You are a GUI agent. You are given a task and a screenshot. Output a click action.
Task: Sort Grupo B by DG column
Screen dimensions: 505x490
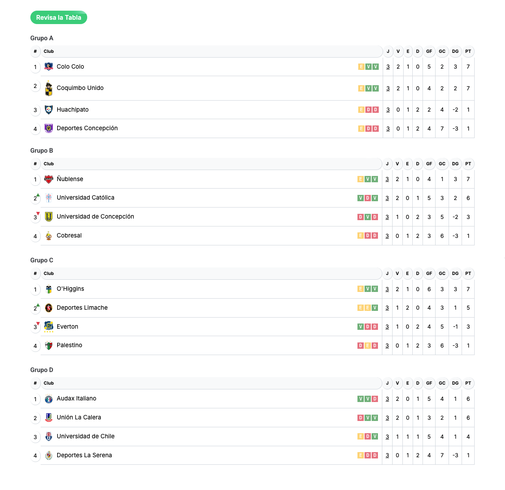pyautogui.click(x=455, y=164)
